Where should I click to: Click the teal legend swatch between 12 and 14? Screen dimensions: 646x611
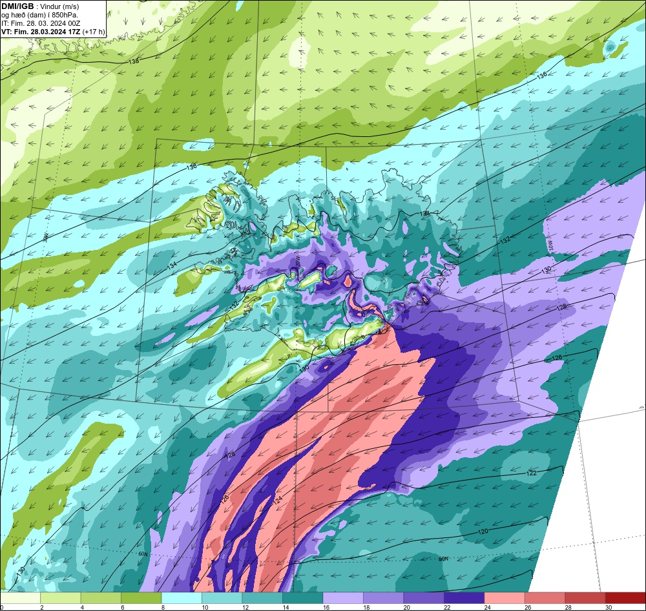262,598
